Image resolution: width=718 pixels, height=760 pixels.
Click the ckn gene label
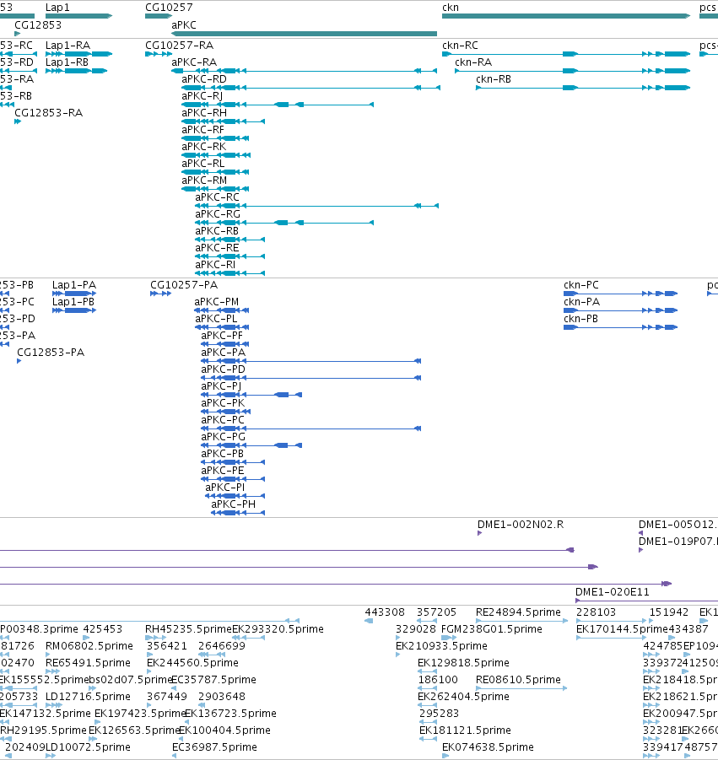click(451, 8)
